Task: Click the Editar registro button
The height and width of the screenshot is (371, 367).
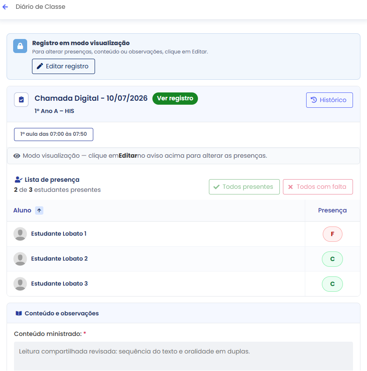Action: pyautogui.click(x=64, y=67)
